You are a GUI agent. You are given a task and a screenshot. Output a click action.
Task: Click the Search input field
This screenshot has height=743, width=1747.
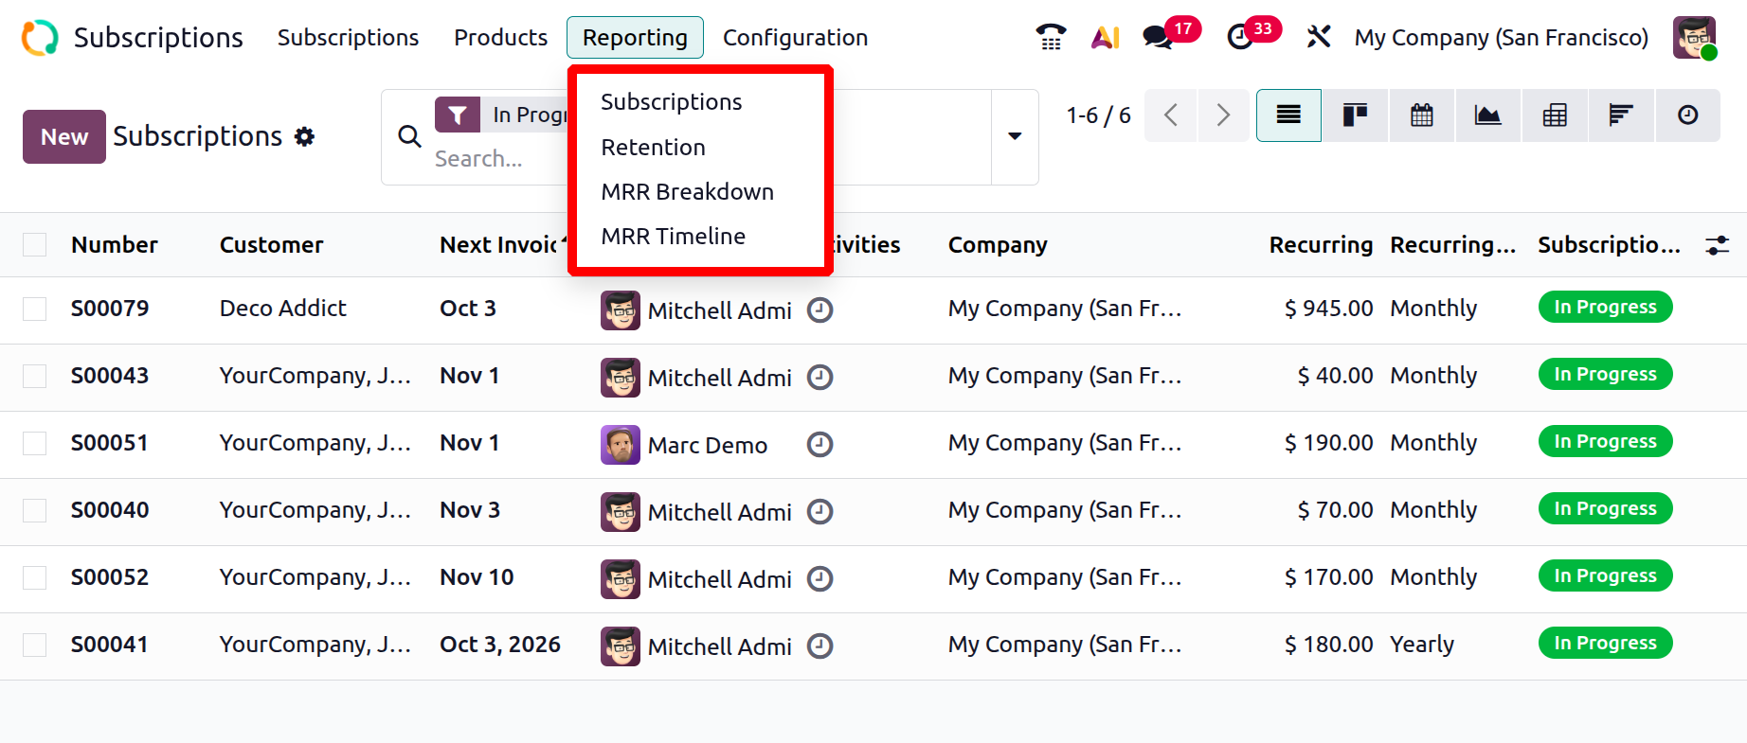[x=493, y=159]
